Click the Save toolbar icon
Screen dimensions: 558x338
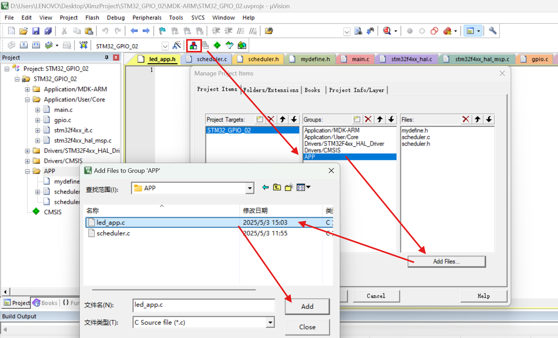tap(36, 31)
